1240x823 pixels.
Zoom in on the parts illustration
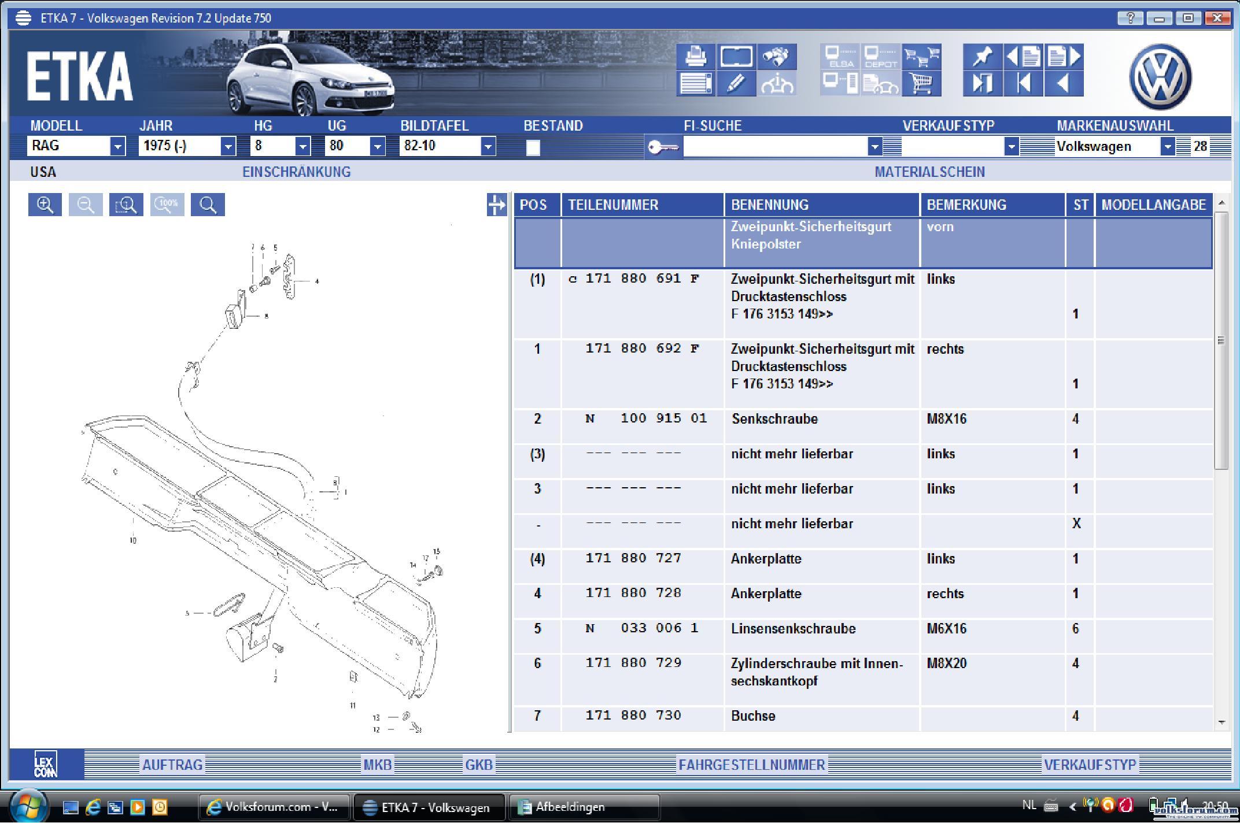[x=45, y=205]
